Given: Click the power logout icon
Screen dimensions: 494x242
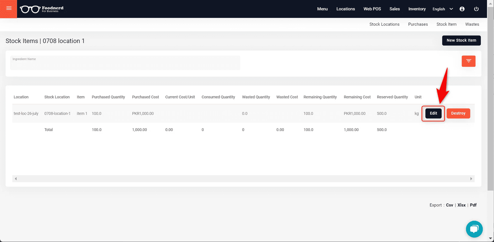Looking at the screenshot, I should [x=476, y=9].
